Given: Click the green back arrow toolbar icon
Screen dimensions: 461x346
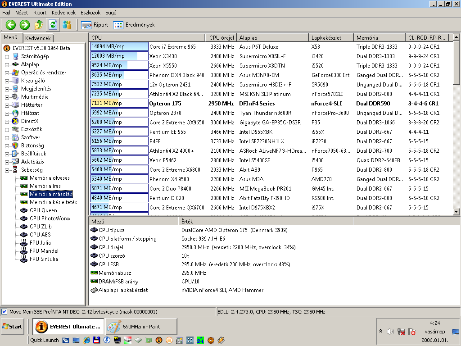Looking at the screenshot, I should (11, 25).
